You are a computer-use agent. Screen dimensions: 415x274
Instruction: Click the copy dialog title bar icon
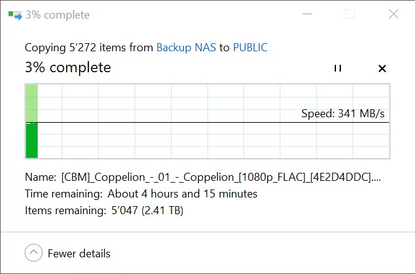pos(15,15)
